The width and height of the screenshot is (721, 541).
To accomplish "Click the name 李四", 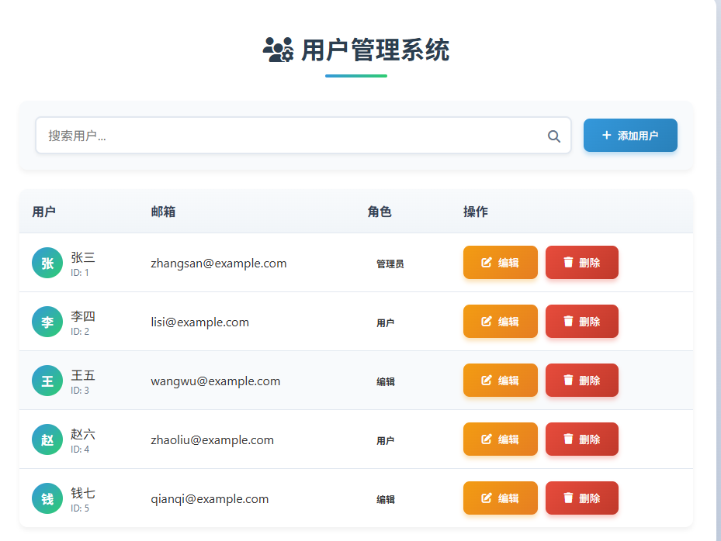I will [x=83, y=316].
